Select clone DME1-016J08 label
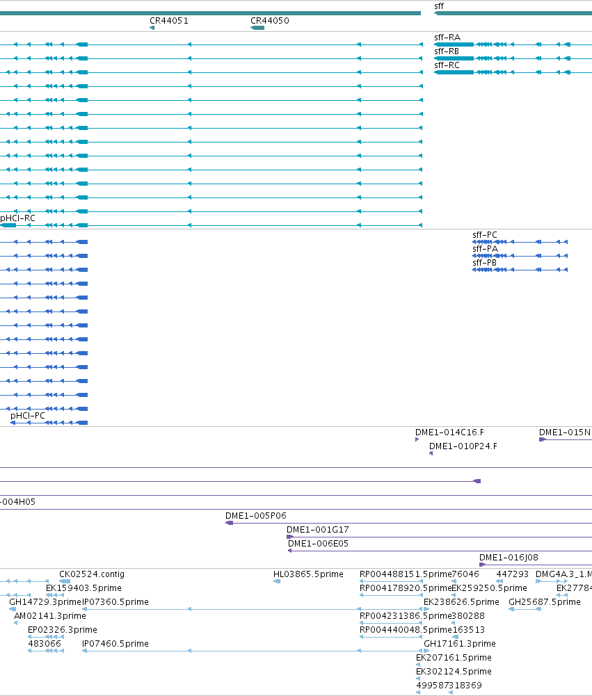Viewport: 592px width, 696px height. tap(509, 558)
